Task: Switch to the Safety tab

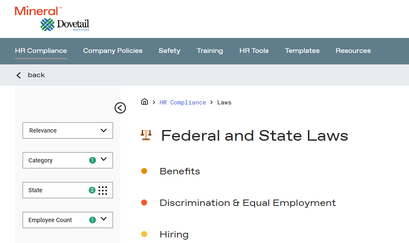Action: coord(170,51)
